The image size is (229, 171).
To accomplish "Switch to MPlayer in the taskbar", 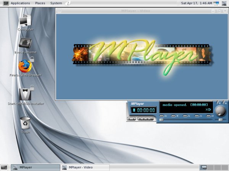I will pyautogui.click(x=35, y=167).
